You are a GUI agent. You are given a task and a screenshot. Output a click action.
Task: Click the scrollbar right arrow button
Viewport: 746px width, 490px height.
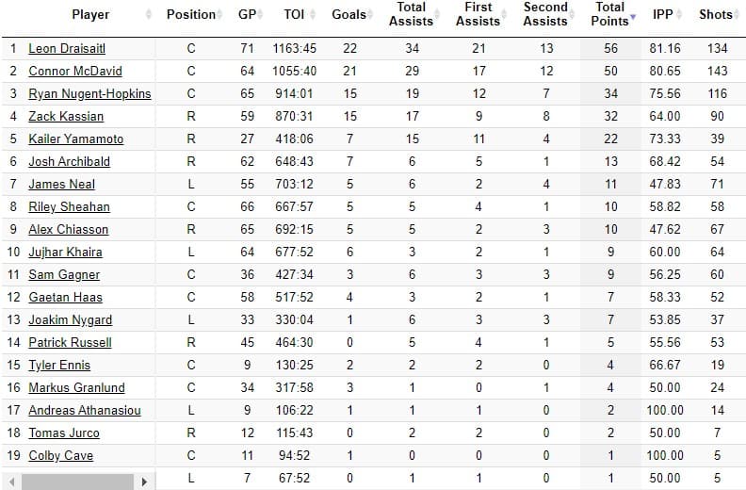pyautogui.click(x=144, y=482)
